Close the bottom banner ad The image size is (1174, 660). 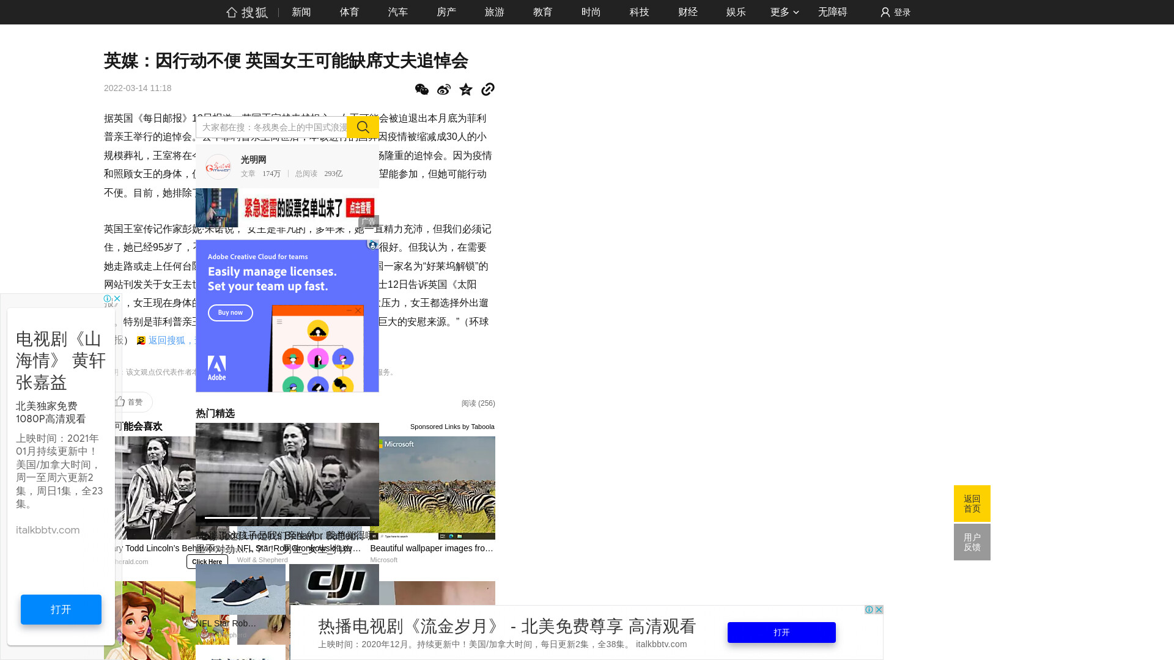879,610
